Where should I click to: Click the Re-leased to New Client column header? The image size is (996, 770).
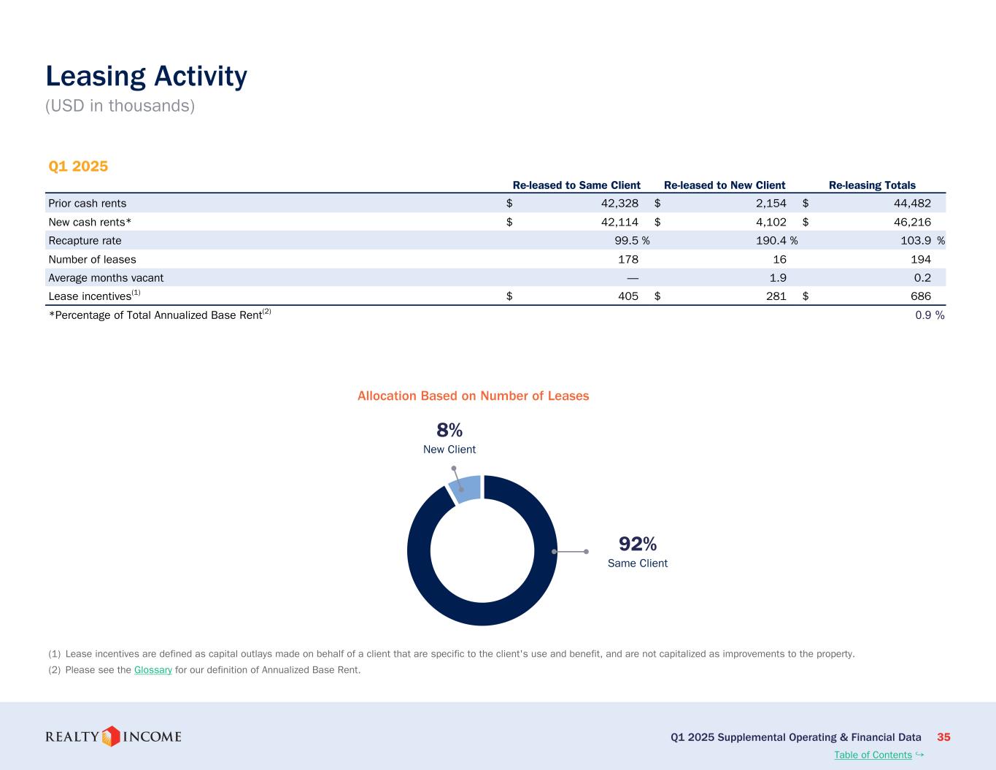tap(725, 185)
